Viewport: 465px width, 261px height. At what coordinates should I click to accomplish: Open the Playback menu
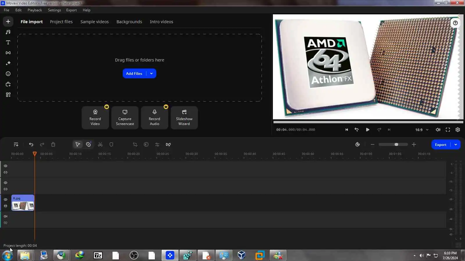35,10
